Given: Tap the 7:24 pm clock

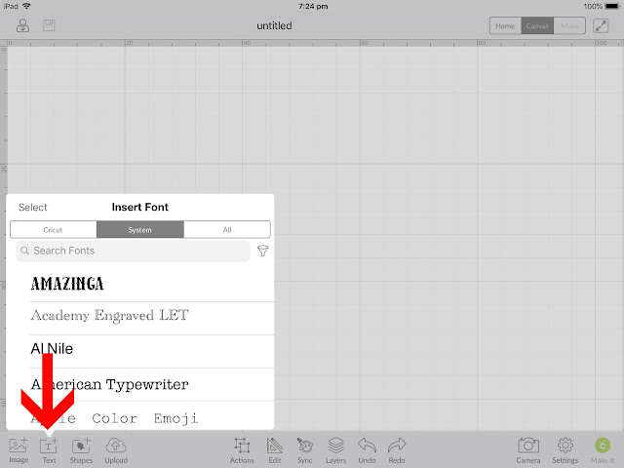Looking at the screenshot, I should pos(313,6).
